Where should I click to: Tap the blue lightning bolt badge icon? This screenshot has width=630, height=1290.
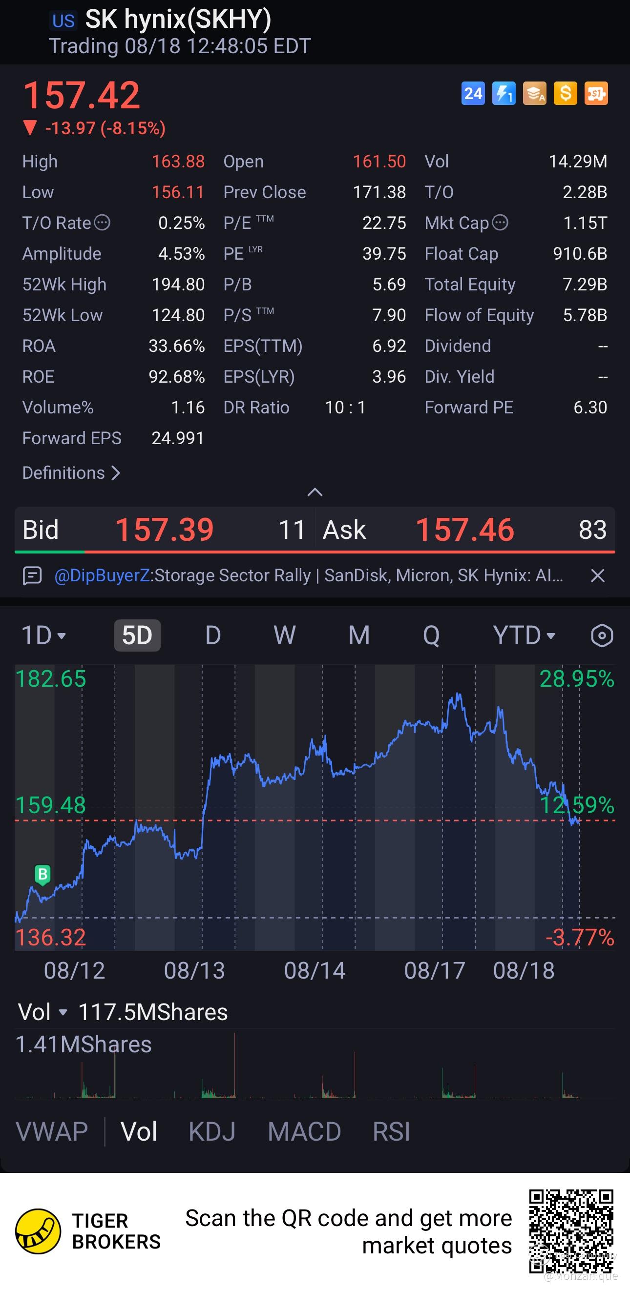(504, 93)
